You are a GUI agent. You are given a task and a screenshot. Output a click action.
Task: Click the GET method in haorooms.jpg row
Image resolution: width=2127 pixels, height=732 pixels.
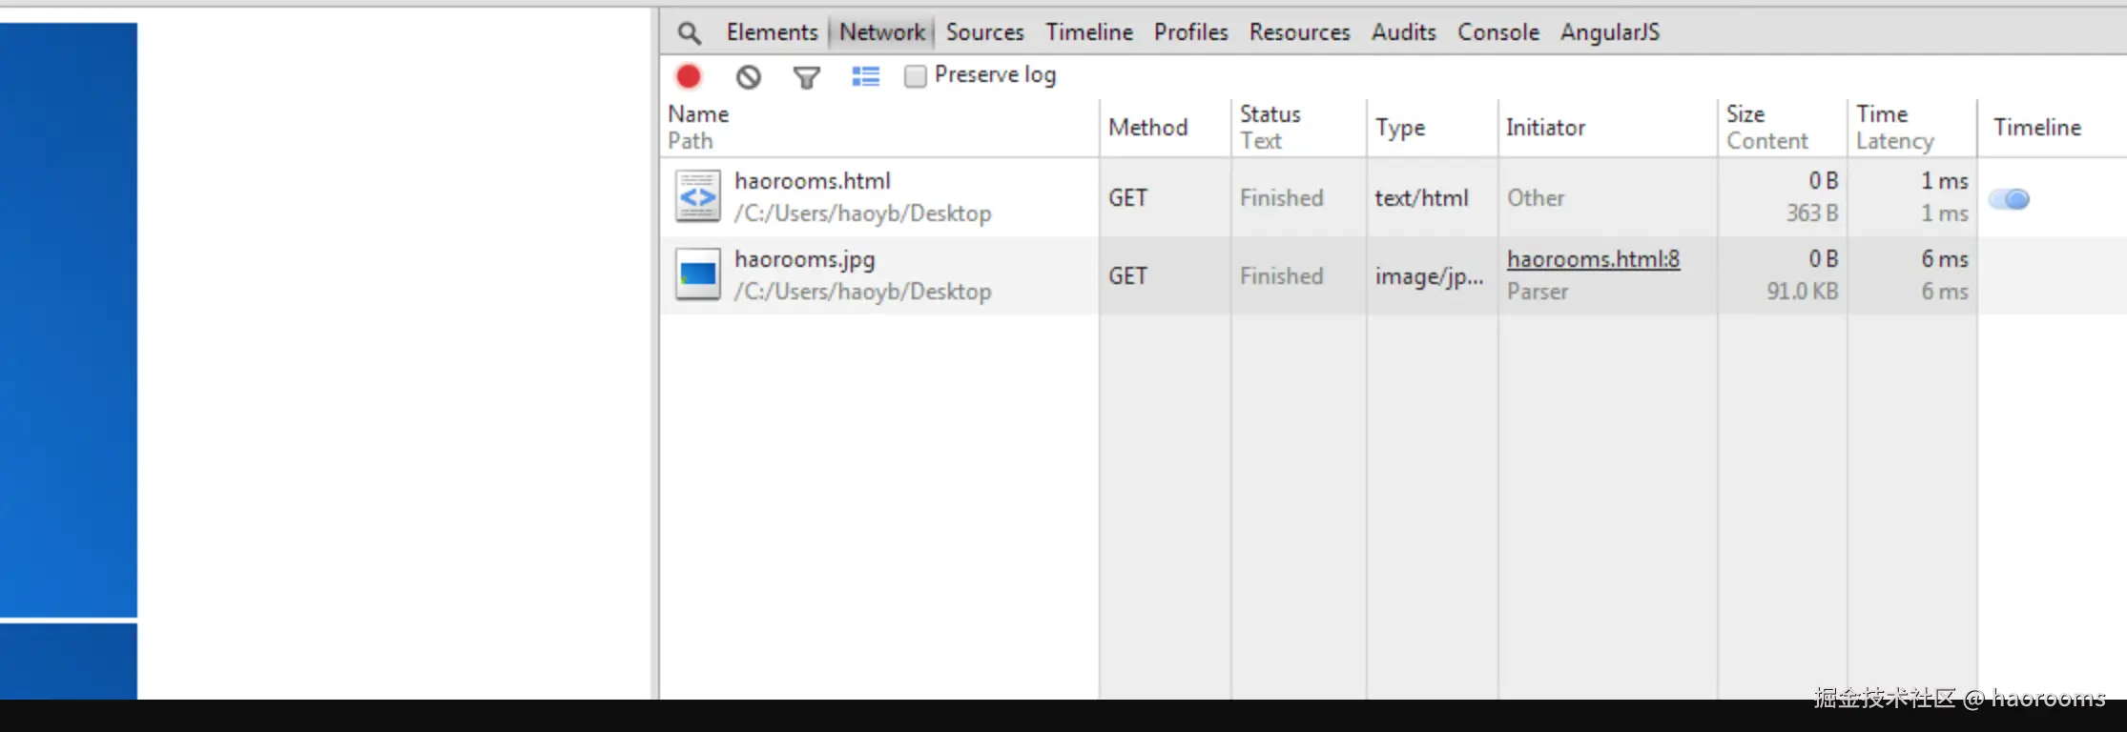click(1127, 276)
